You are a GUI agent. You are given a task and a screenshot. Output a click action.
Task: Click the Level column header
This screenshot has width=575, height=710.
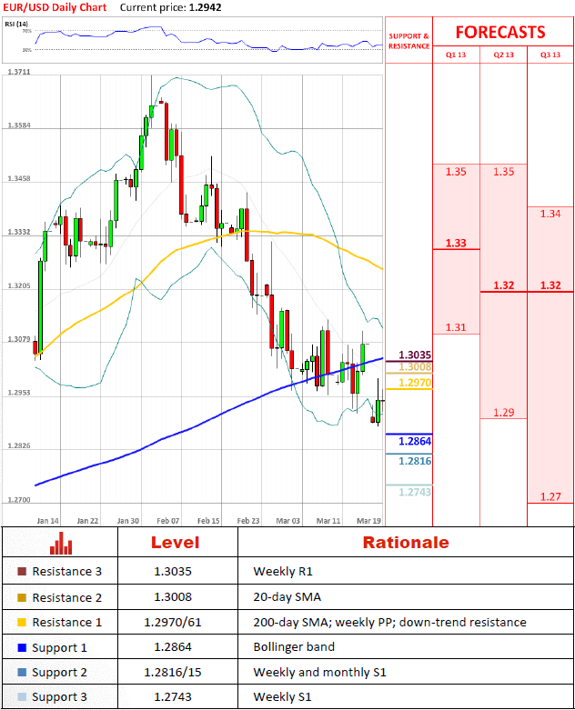click(x=175, y=543)
